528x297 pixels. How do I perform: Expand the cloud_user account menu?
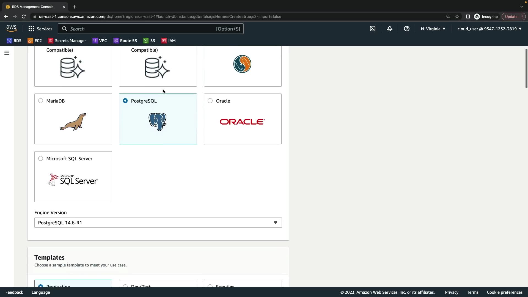[489, 29]
